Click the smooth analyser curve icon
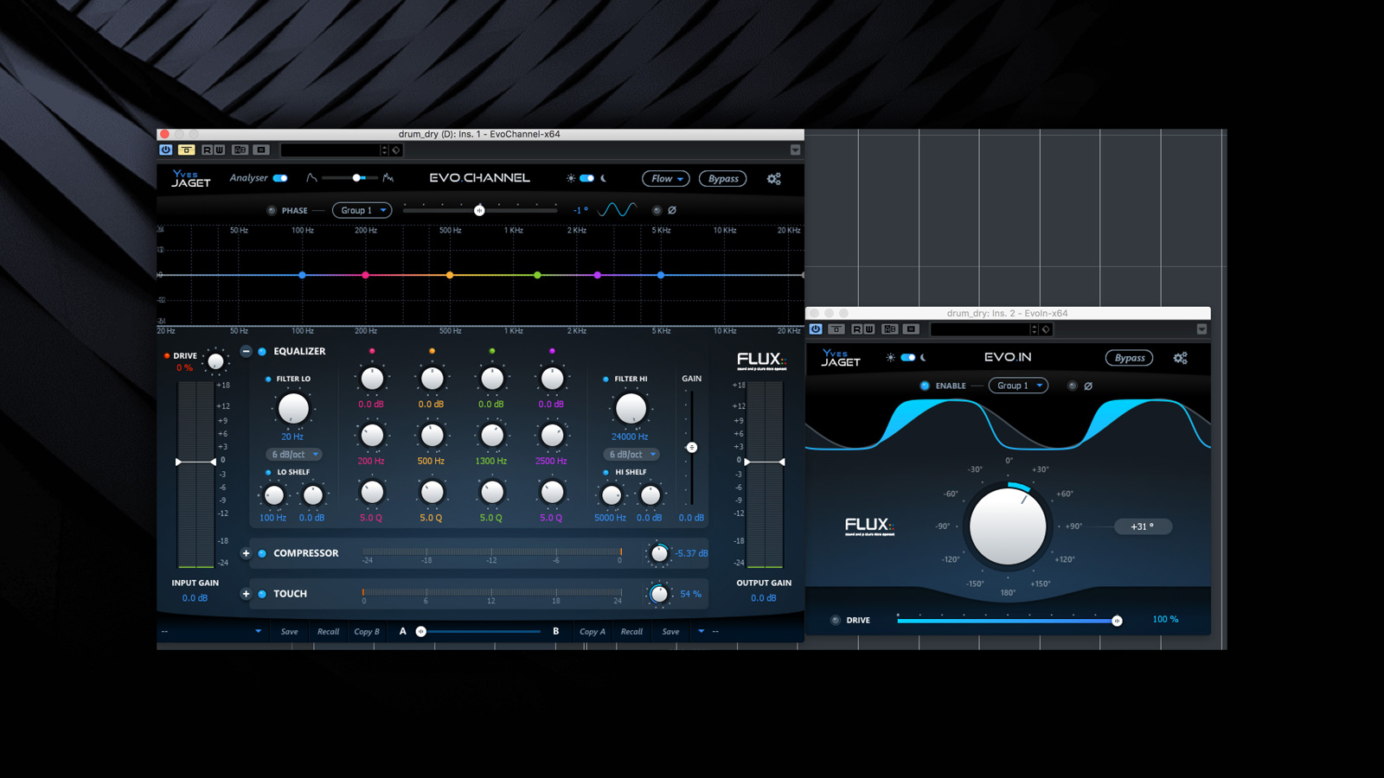 (x=311, y=178)
